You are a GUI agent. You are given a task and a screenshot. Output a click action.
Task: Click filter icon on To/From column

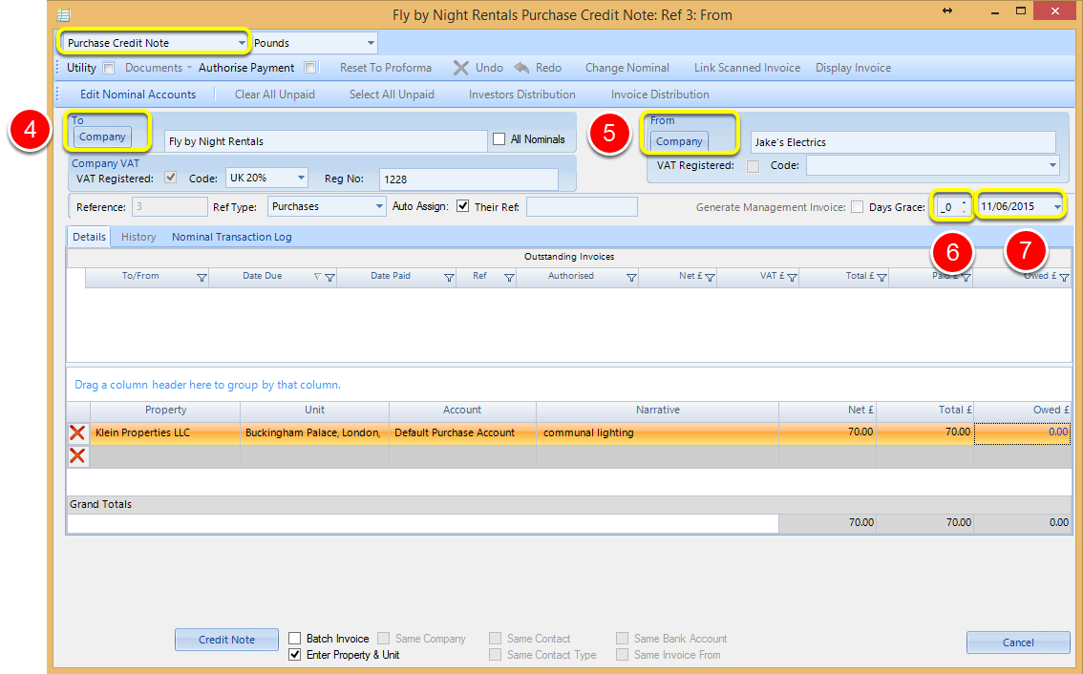pos(202,278)
